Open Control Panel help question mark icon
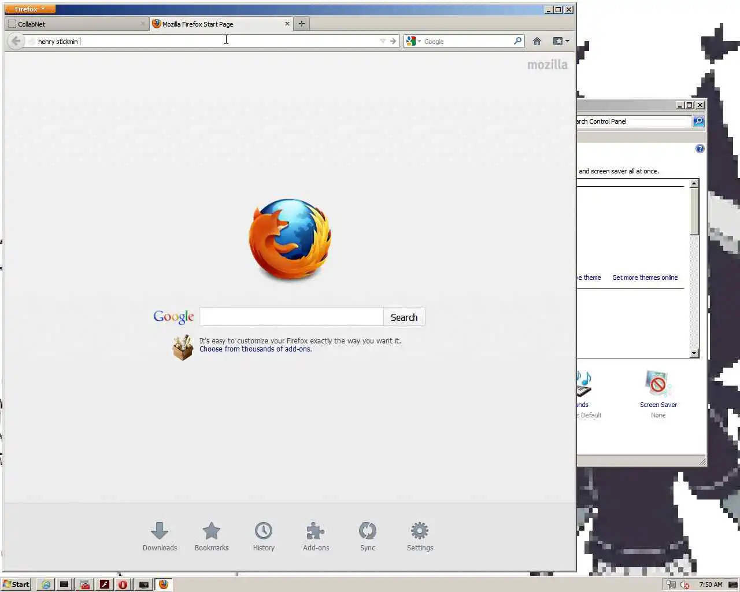This screenshot has width=740, height=592. pos(700,149)
